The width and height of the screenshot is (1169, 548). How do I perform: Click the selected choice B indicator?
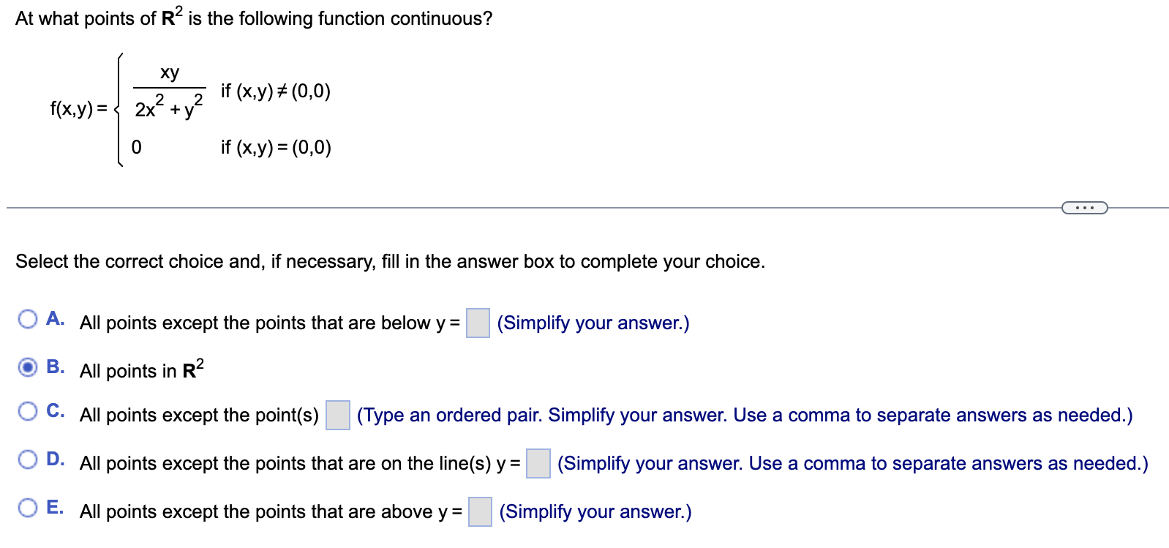click(x=28, y=368)
